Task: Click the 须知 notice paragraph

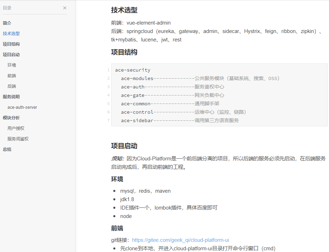Action: [218, 163]
